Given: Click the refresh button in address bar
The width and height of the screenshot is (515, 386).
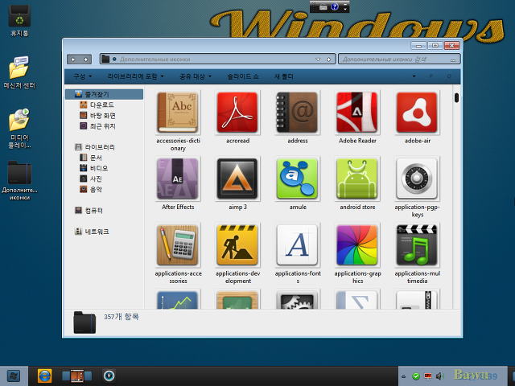Looking at the screenshot, I should coord(328,60).
